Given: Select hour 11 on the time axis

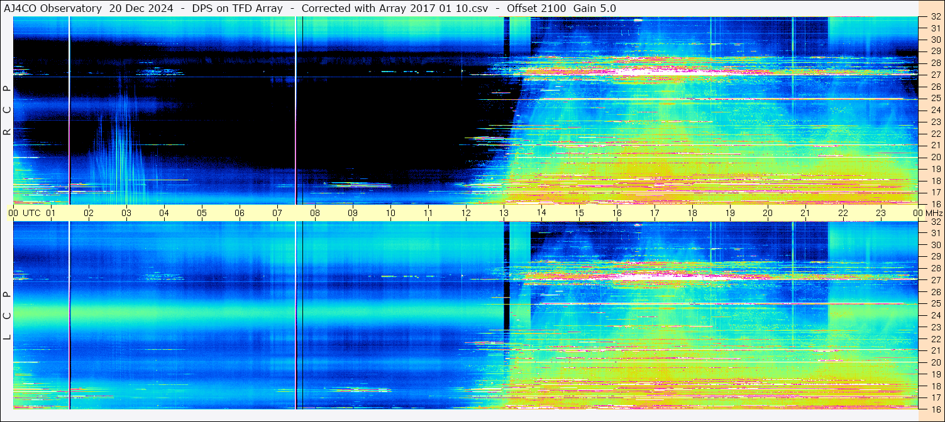Looking at the screenshot, I should [x=428, y=213].
